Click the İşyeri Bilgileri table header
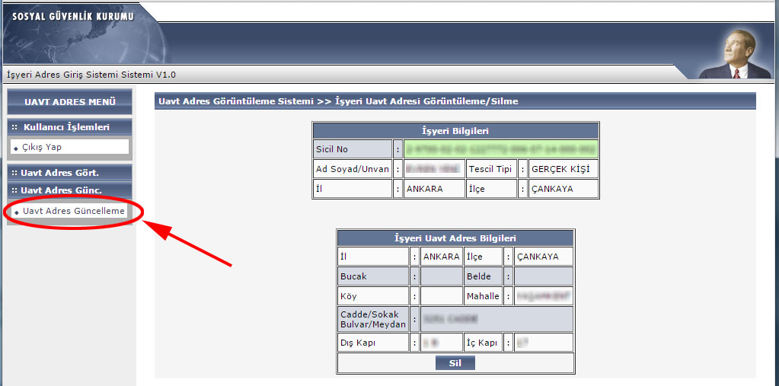The width and height of the screenshot is (779, 386). click(x=455, y=131)
